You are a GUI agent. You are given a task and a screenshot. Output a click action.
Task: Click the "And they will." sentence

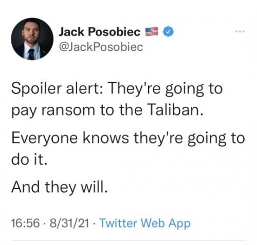[60, 187]
